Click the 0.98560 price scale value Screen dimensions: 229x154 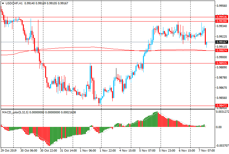(222, 98)
